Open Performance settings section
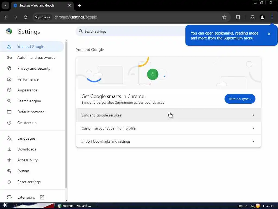The image size is (278, 209). tap(32, 79)
